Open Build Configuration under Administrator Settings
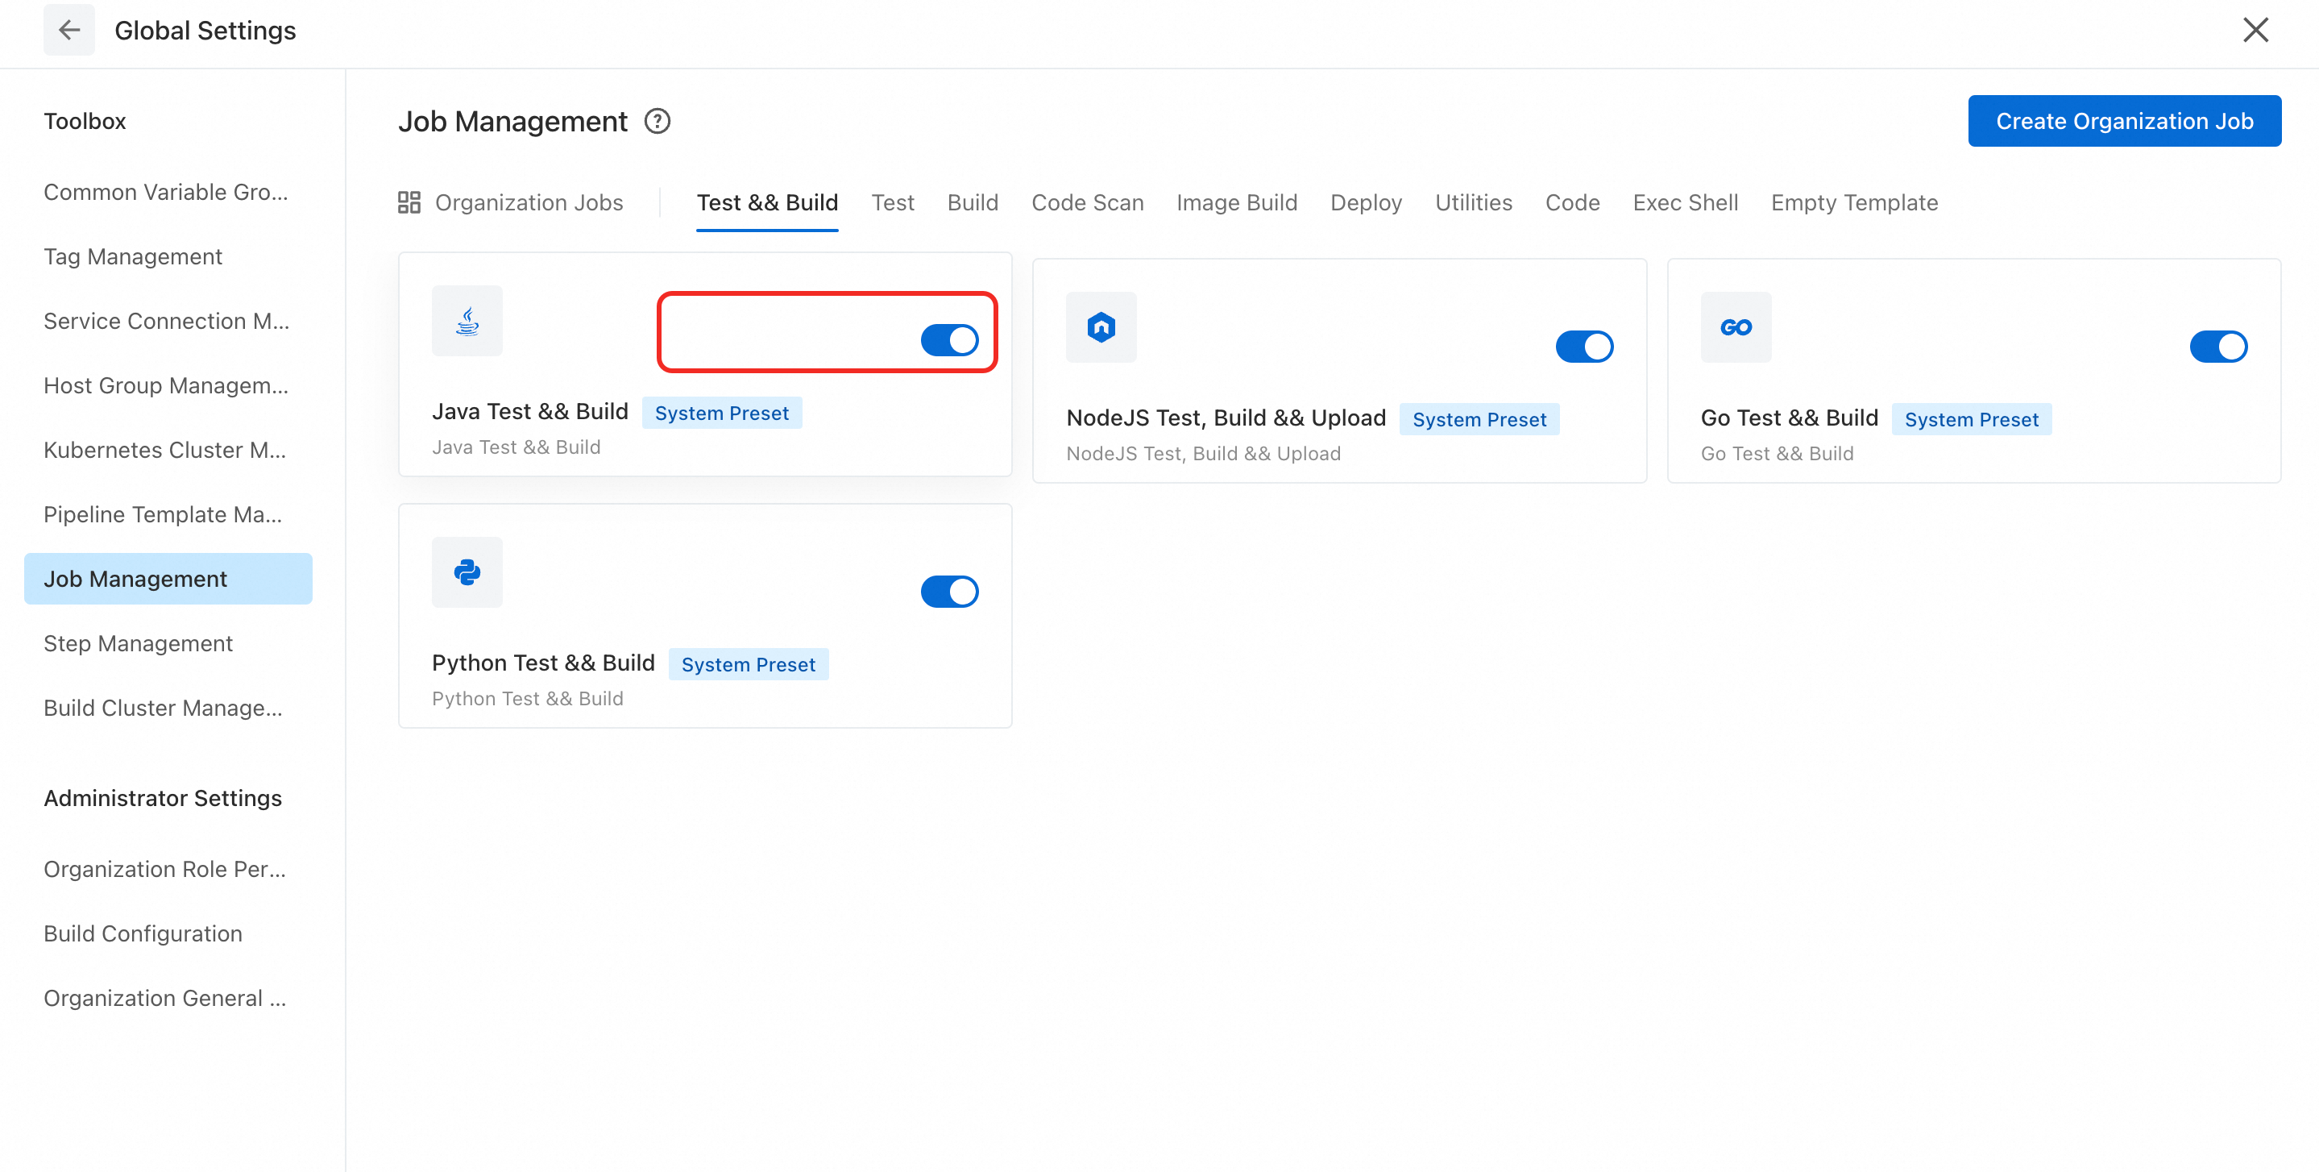Screen dimensions: 2319x1172 (143, 933)
